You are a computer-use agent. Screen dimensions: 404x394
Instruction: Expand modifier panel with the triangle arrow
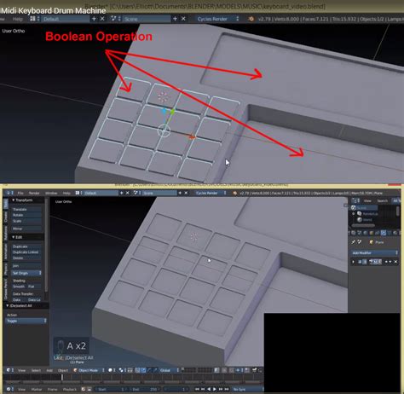[x=353, y=262]
